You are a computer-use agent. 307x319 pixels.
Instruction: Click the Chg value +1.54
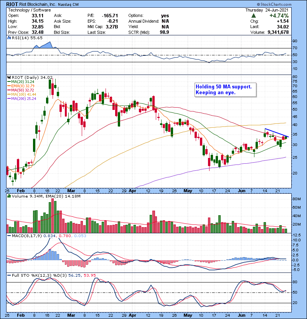click(x=282, y=21)
